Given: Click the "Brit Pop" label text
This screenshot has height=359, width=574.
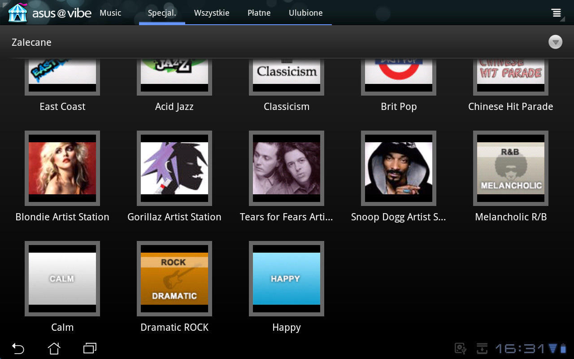Looking at the screenshot, I should pyautogui.click(x=399, y=107).
